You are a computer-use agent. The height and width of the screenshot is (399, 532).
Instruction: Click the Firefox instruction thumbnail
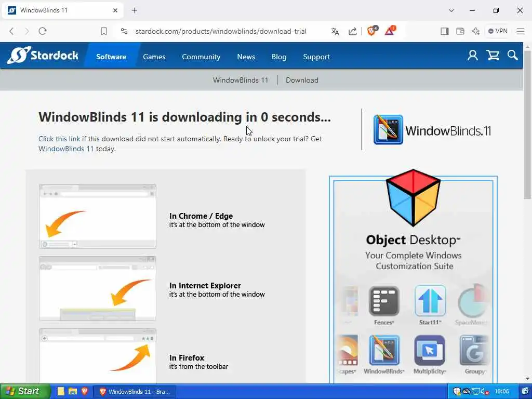click(98, 355)
